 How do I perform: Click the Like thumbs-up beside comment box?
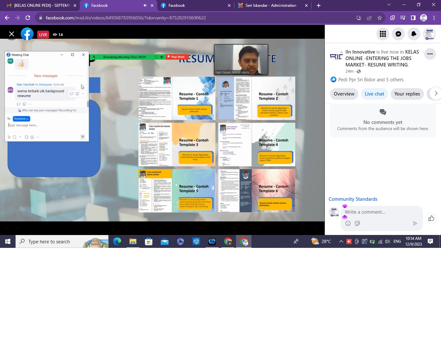431,219
